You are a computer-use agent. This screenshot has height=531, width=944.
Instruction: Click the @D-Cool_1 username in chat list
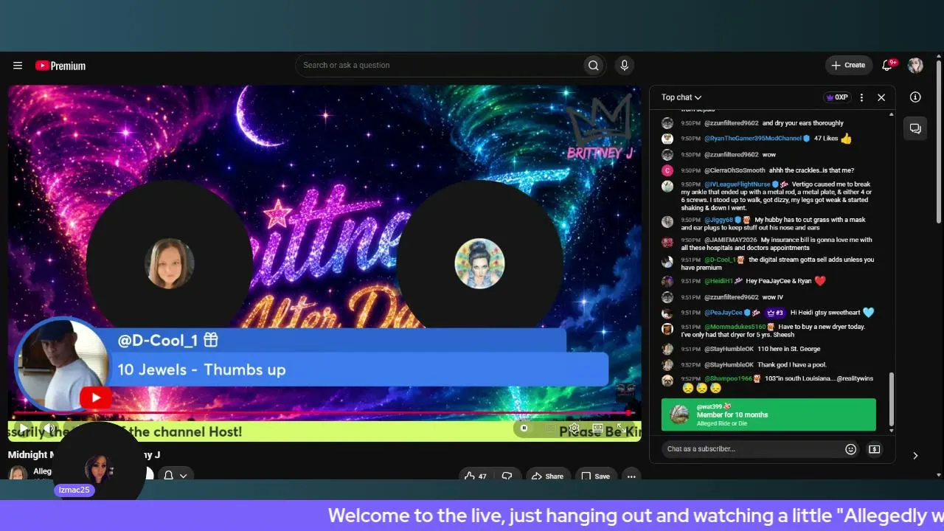pos(720,260)
